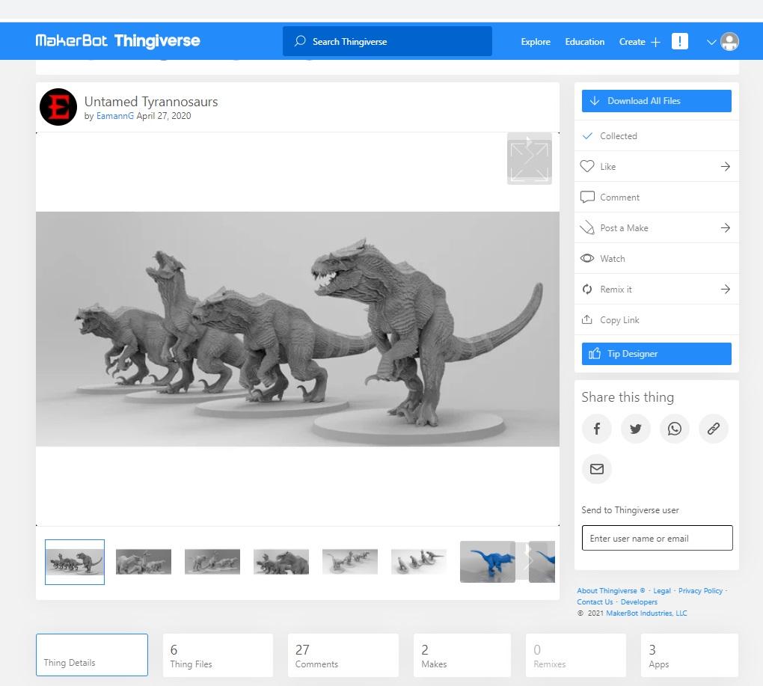
Task: Toggle Watch with the eye icon
Action: 587,258
